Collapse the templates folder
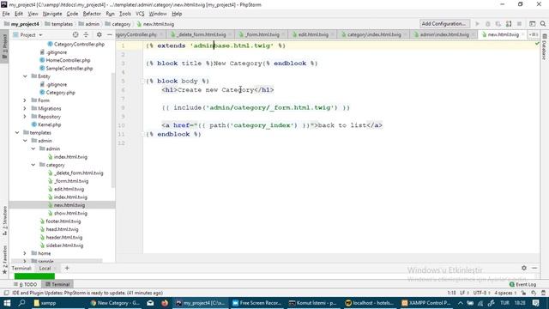The height and width of the screenshot is (309, 549). click(x=17, y=133)
